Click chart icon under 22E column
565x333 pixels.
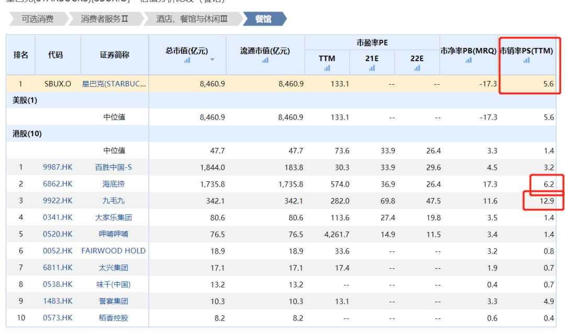pos(417,68)
